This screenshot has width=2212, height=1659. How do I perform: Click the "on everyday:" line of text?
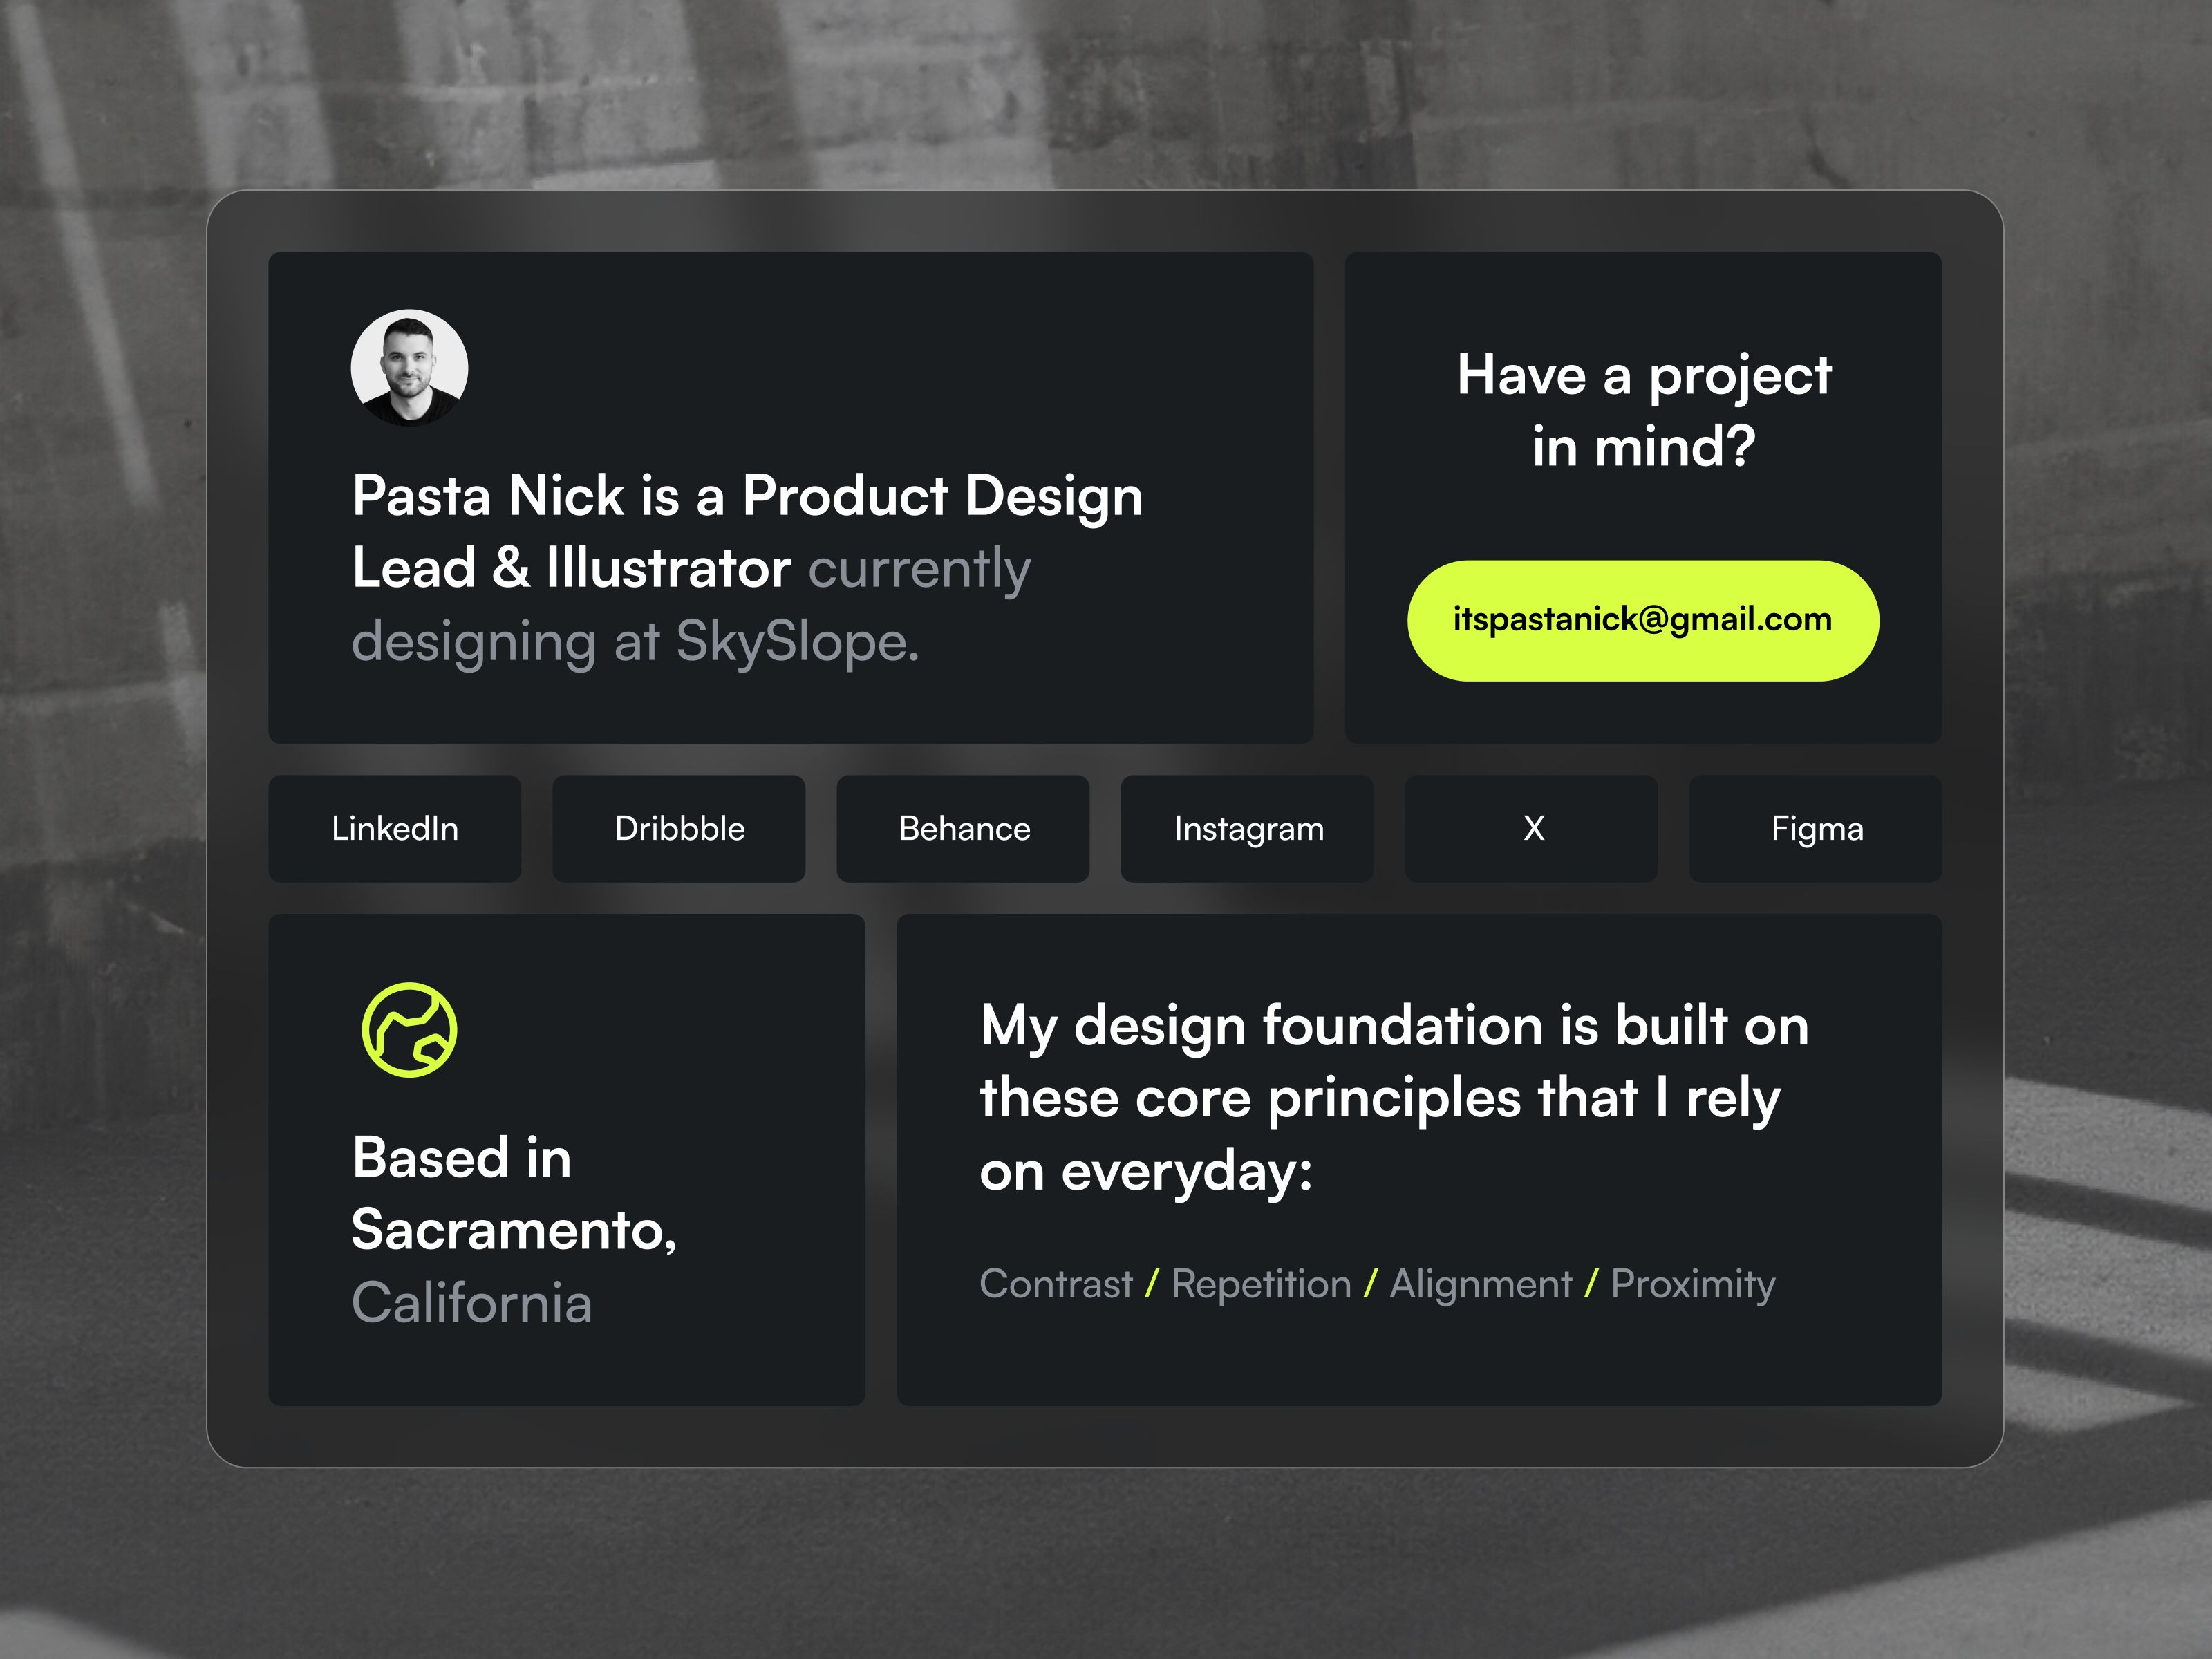pos(1145,1172)
